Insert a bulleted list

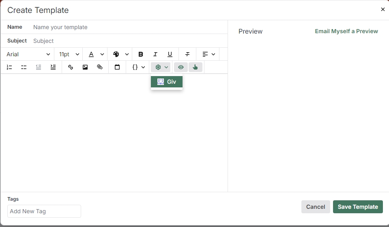click(24, 67)
